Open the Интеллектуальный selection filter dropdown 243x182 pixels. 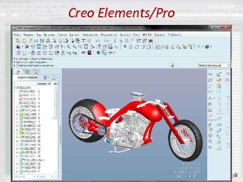(213, 65)
